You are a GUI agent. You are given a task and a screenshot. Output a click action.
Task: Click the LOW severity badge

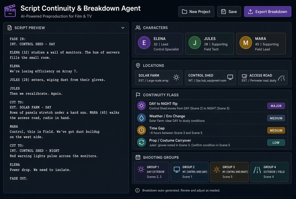click(x=276, y=143)
